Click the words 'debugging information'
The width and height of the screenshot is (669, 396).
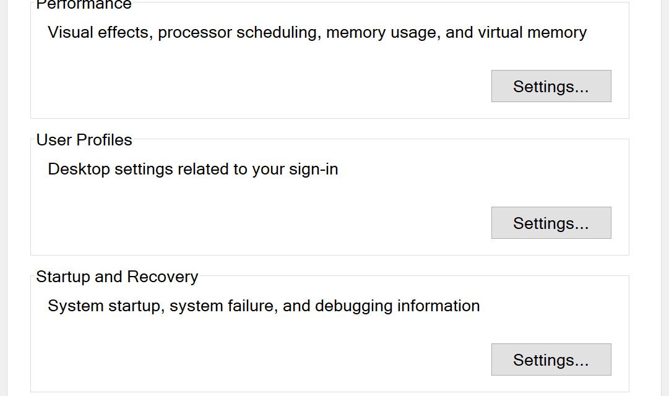click(397, 306)
